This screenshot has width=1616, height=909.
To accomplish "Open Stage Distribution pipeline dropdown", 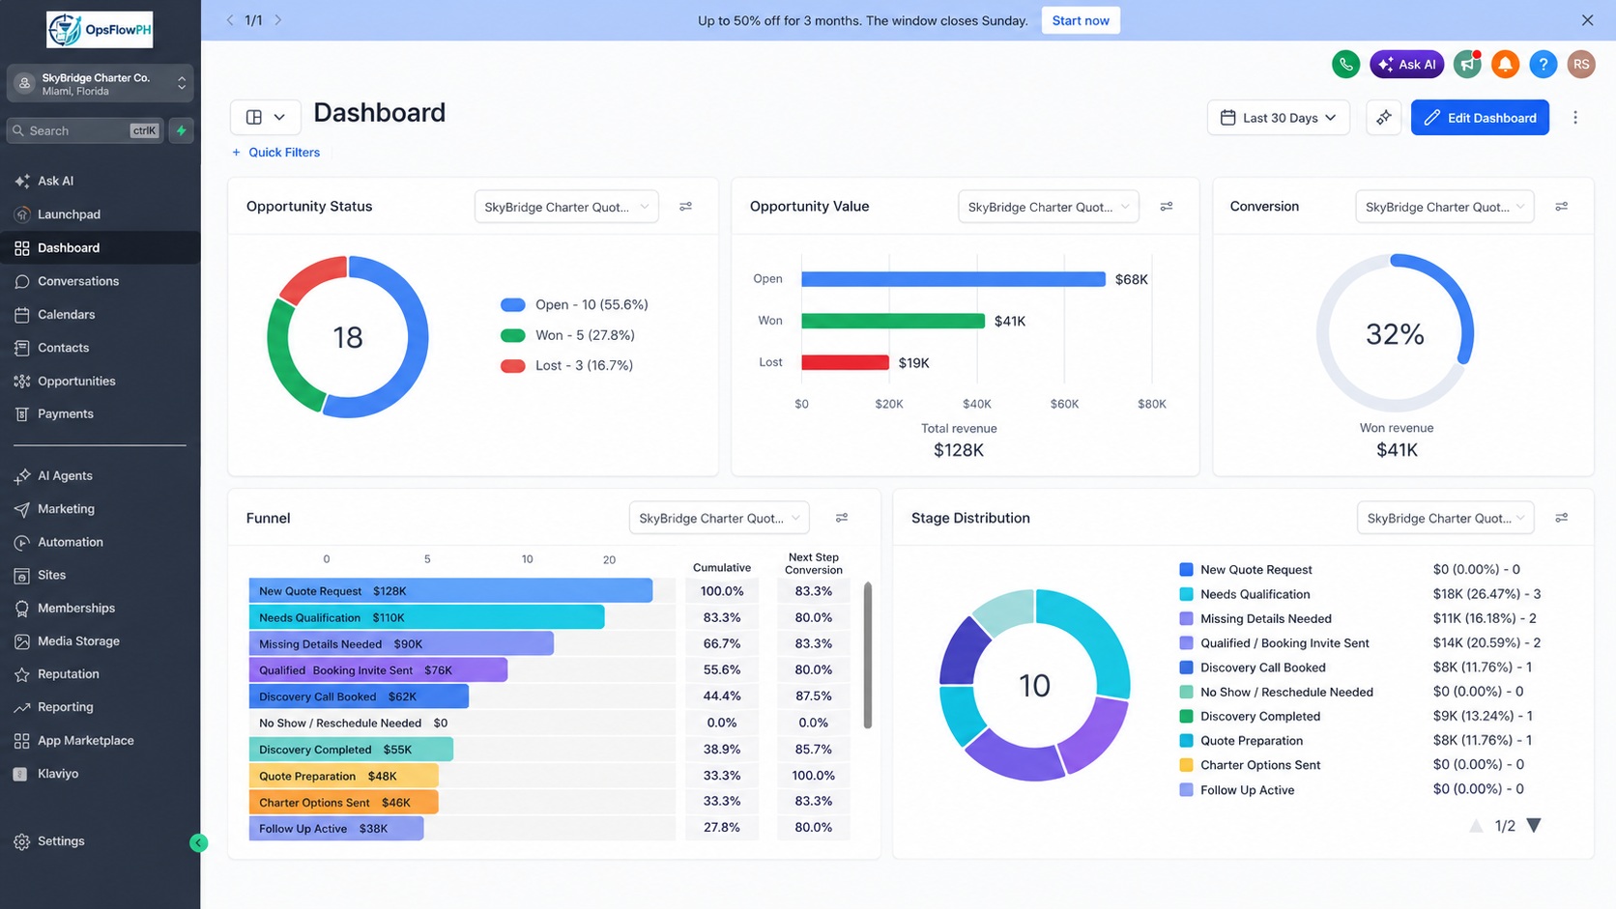I will [1445, 518].
